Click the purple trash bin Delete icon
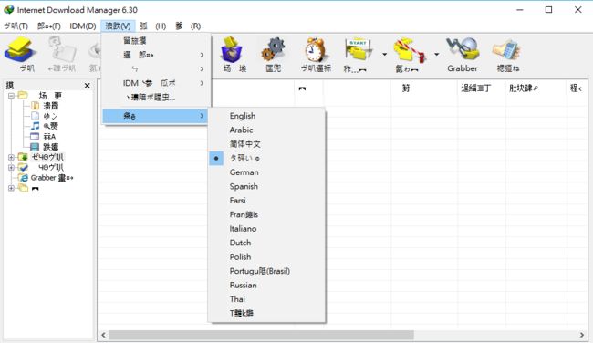This screenshot has width=593, height=343. [233, 49]
